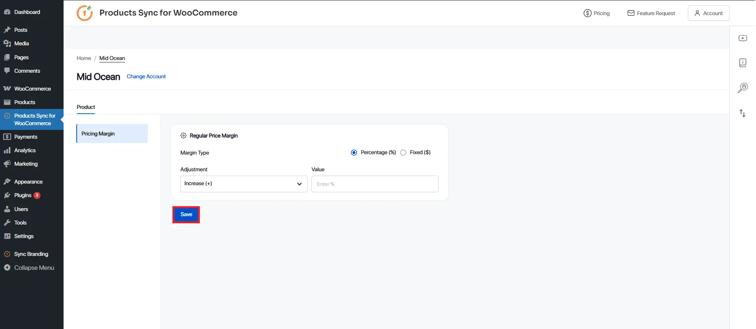Click the Change Account link
Screen dimensions: 756x329
click(146, 76)
